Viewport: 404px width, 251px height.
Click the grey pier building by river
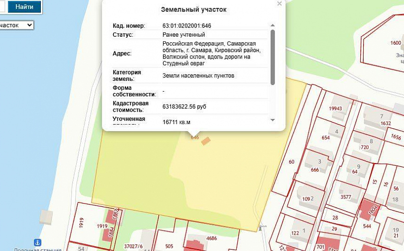[46, 217]
